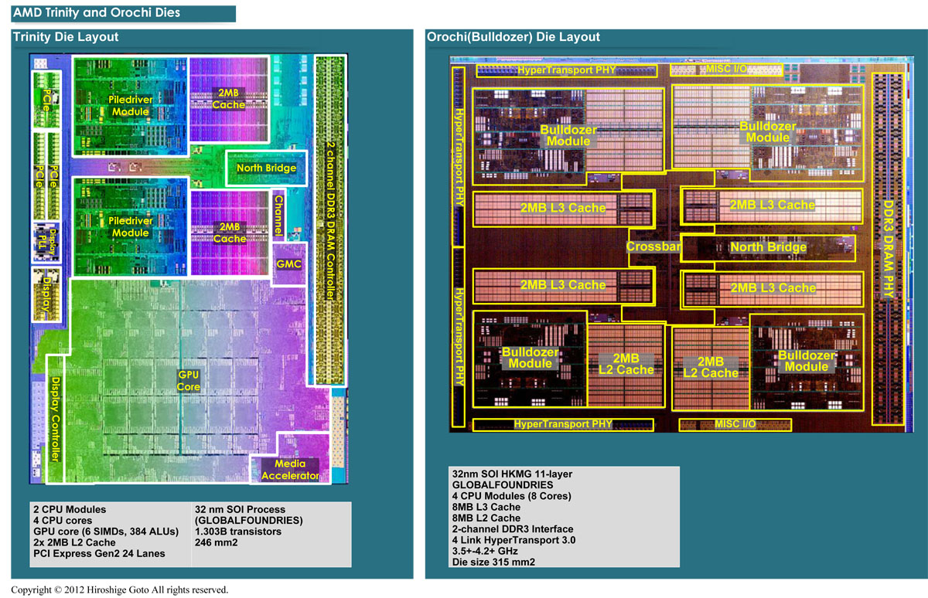Click the GPU Core label on Trinity die
The width and height of the screenshot is (928, 598).
(189, 379)
